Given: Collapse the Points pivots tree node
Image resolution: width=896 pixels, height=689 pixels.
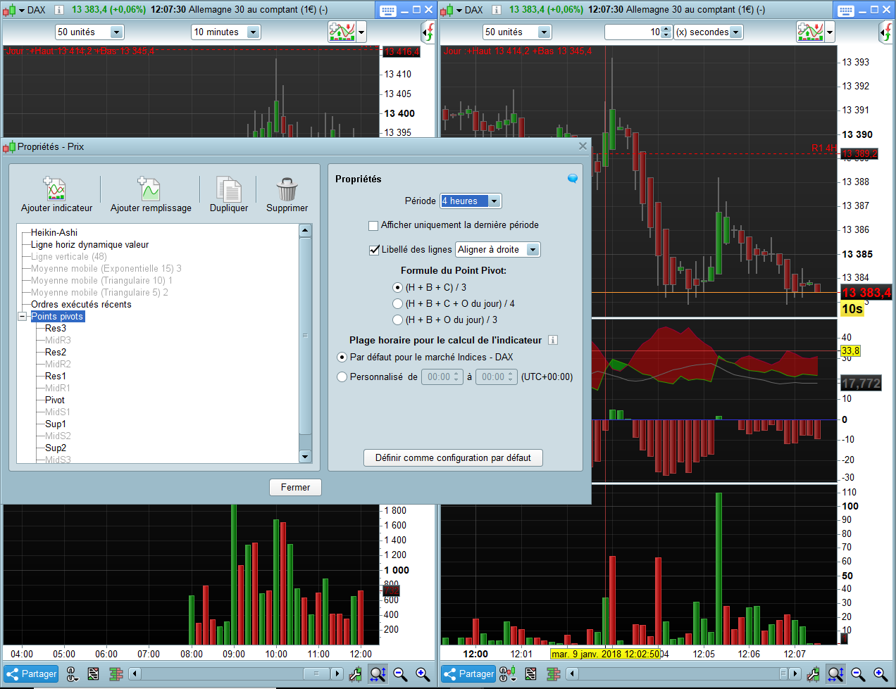Looking at the screenshot, I should click(x=22, y=317).
